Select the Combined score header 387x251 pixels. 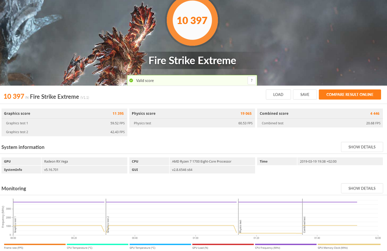(x=274, y=113)
